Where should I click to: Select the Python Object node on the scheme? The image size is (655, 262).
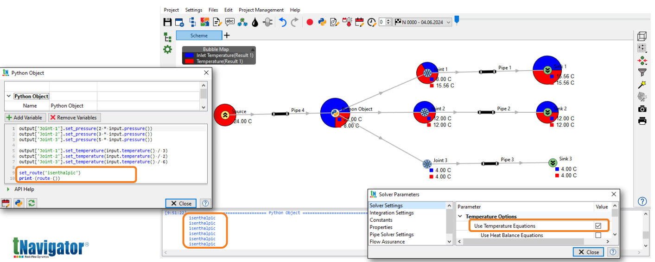(x=335, y=113)
